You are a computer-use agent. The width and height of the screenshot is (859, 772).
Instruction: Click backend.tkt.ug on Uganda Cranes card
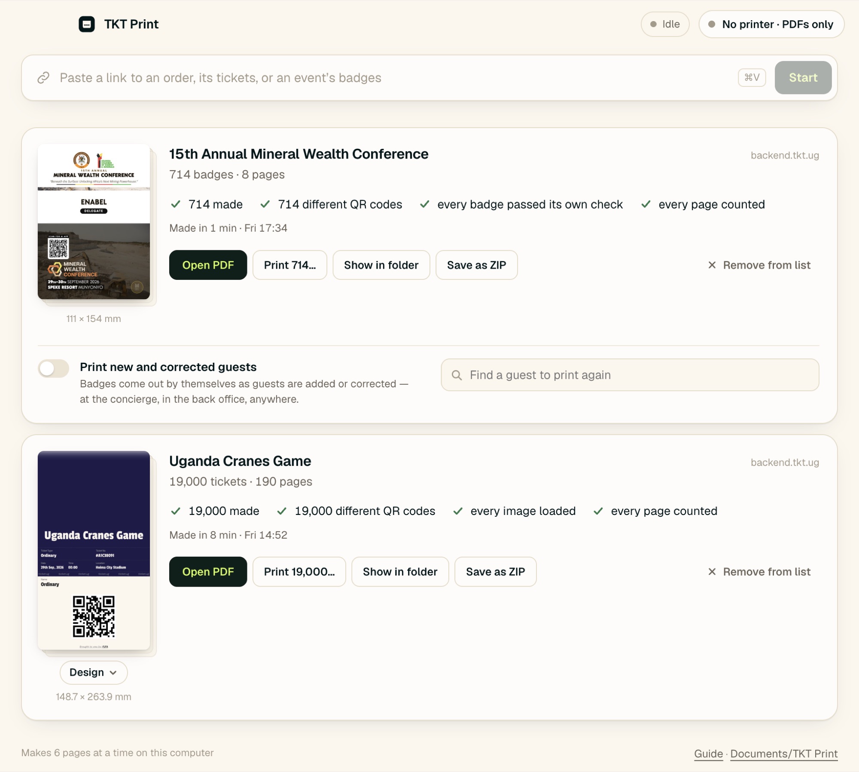(x=785, y=463)
